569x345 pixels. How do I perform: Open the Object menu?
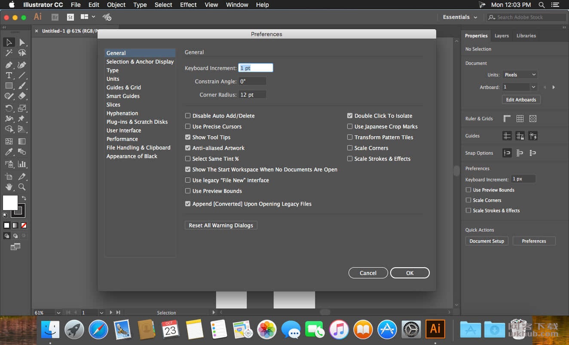tap(116, 5)
